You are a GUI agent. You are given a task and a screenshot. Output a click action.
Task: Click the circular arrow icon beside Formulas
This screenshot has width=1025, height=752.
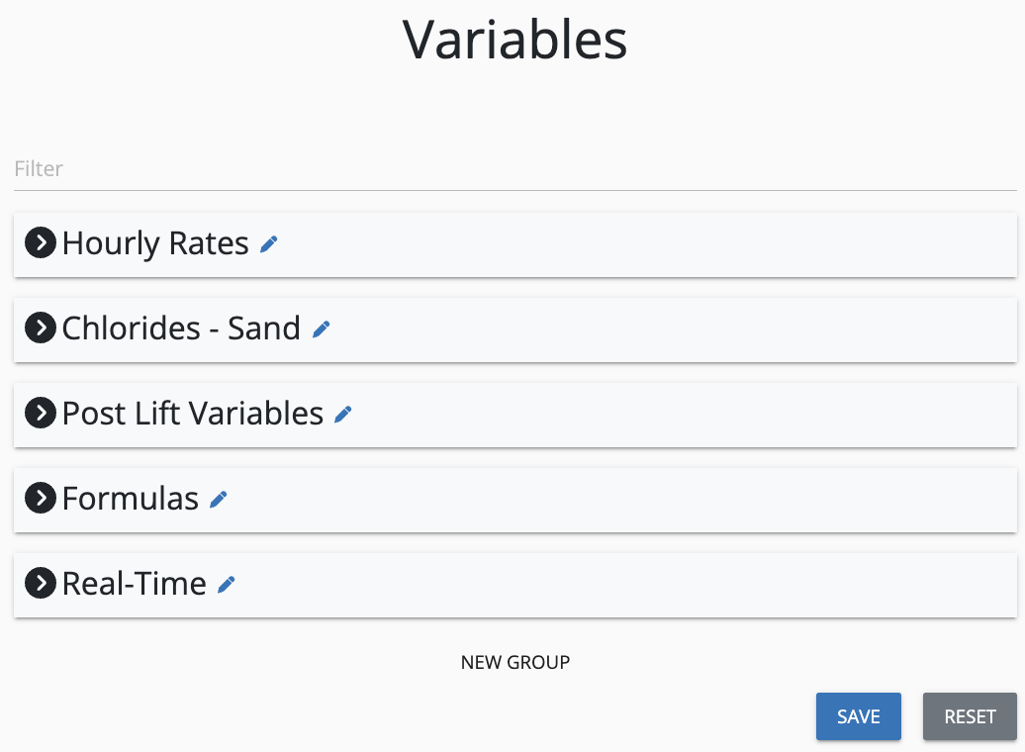coord(40,498)
